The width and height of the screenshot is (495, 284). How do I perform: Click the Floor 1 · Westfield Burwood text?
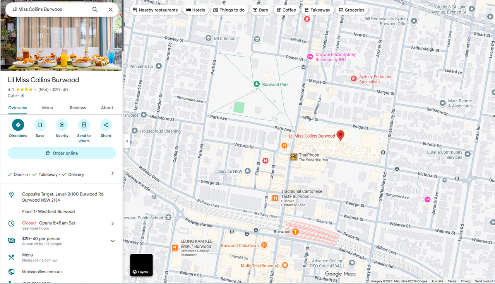click(48, 211)
